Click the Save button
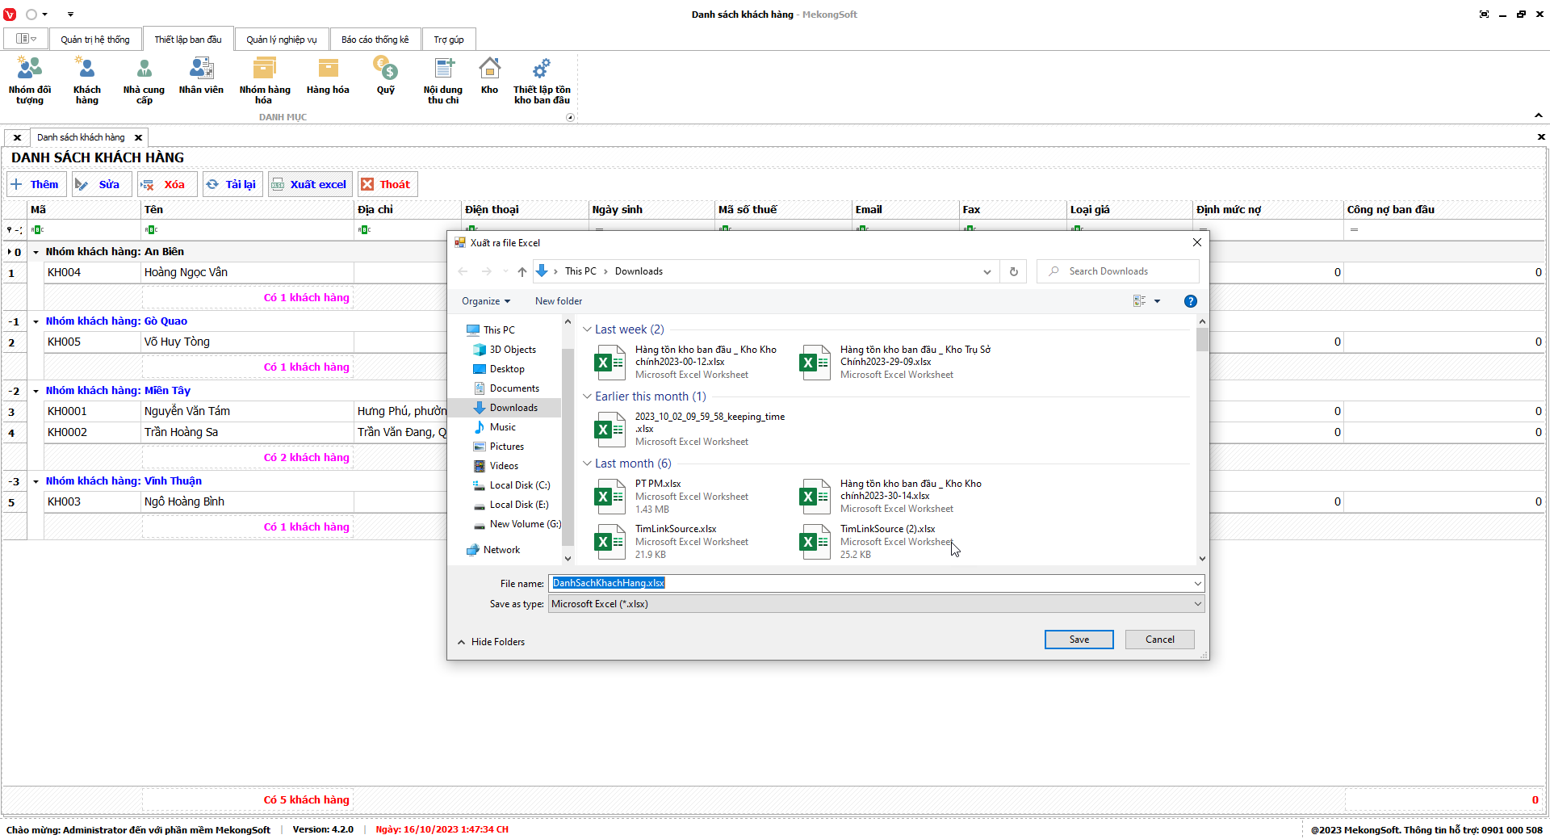This screenshot has width=1550, height=839. pos(1079,640)
